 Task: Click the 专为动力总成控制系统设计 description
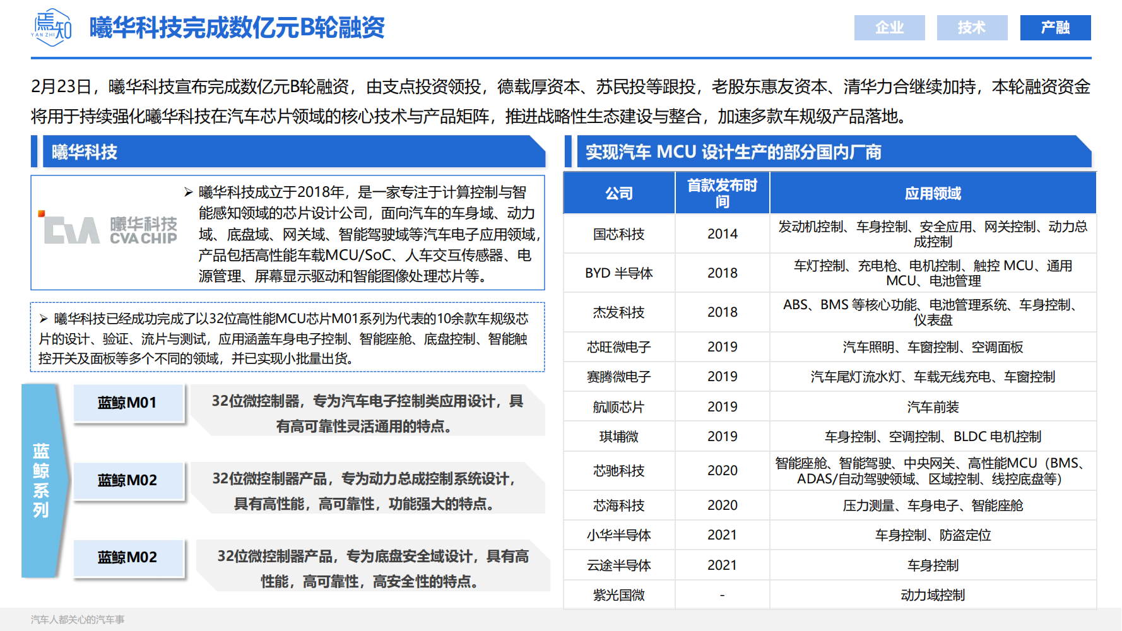[x=365, y=491]
